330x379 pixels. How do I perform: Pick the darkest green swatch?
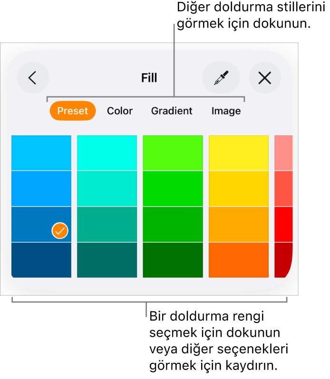[x=173, y=260]
